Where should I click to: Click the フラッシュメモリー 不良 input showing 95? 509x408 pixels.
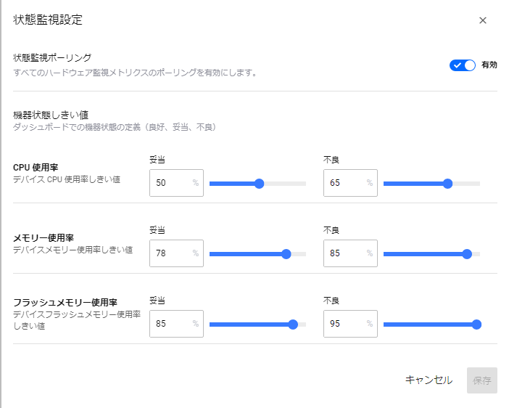(x=350, y=324)
